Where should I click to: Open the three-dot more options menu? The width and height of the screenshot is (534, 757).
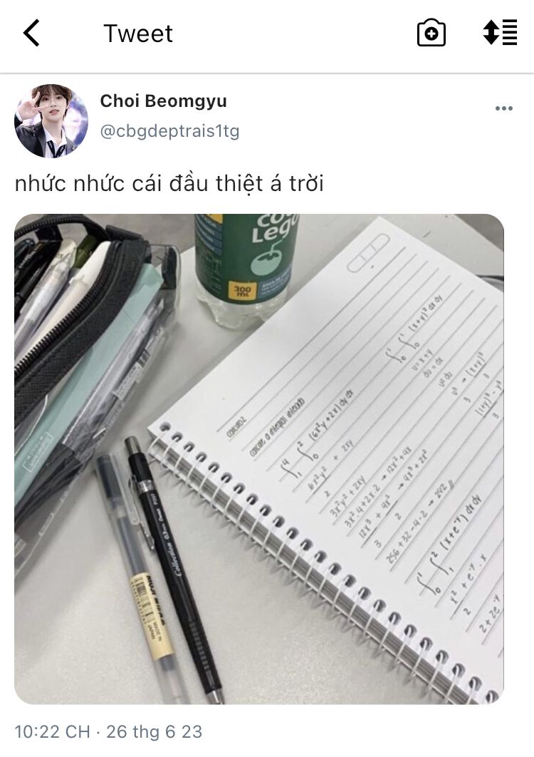coord(503,108)
